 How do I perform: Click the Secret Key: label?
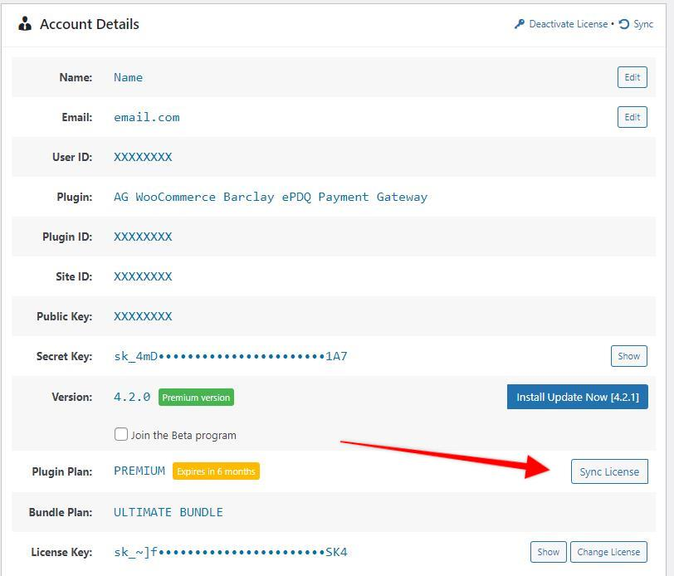tap(65, 356)
